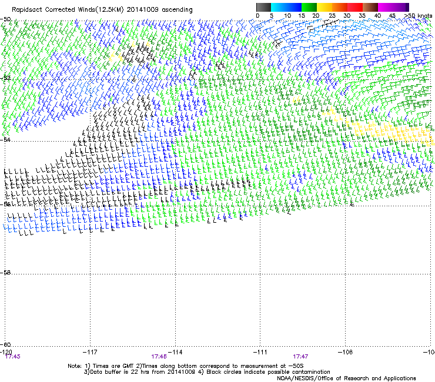The width and height of the screenshot is (435, 382).
Task: Click the brown 35-40 knots legend swatch
Action: click(x=370, y=7)
